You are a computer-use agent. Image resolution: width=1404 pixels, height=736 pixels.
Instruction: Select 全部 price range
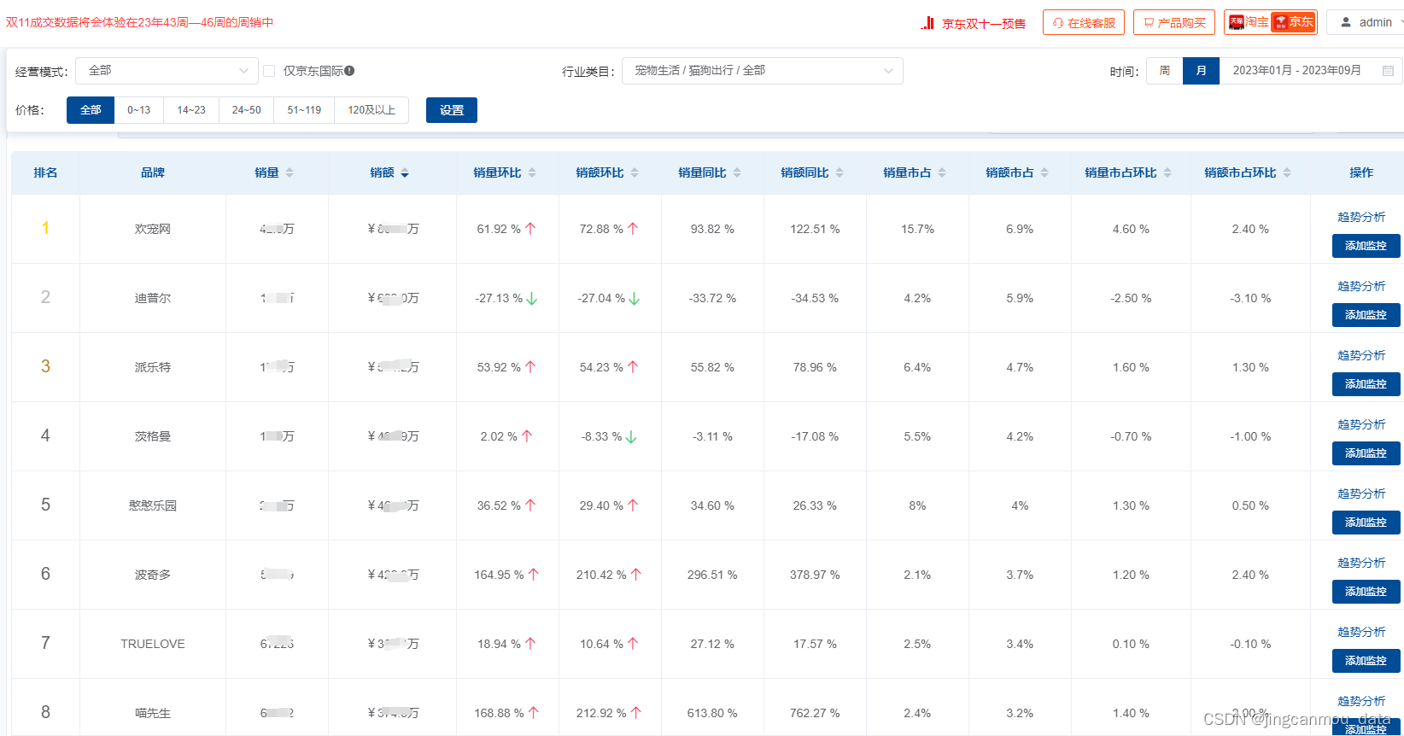tap(91, 110)
